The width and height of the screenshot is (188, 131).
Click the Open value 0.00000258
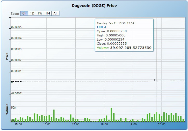pos(117,31)
